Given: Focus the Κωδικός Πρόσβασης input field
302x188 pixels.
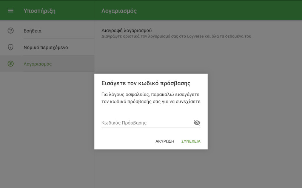Looking at the screenshot, I should pyautogui.click(x=145, y=123).
